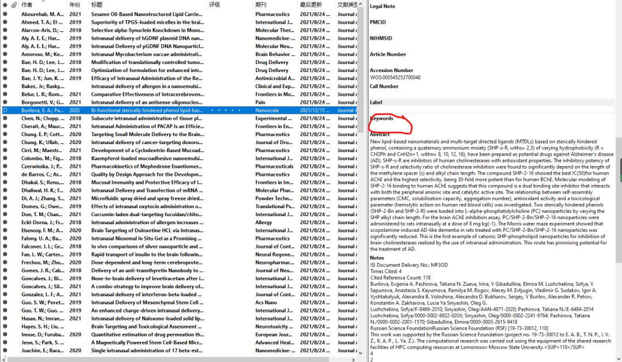
Task: Click into the empty Keywords field
Action: coord(491,126)
